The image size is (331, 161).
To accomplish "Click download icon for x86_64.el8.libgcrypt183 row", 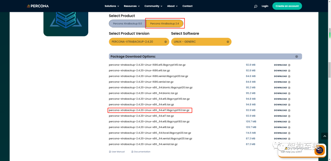I will 289,122.
